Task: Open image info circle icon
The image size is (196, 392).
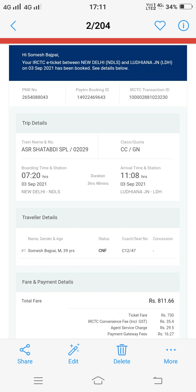Action: (x=183, y=26)
